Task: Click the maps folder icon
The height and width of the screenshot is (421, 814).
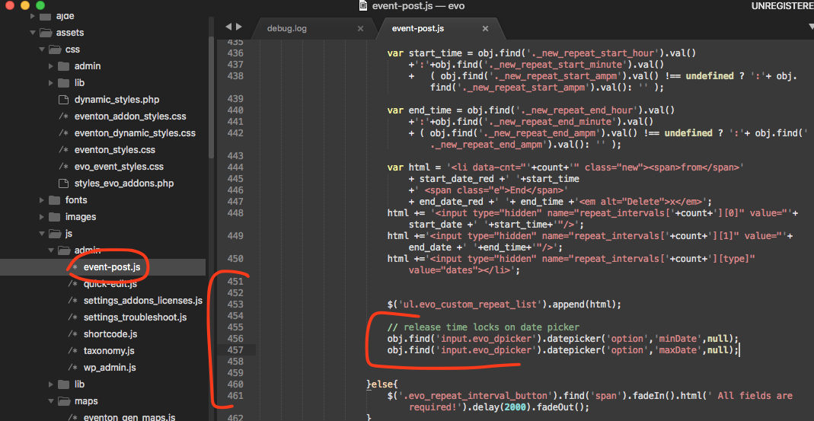Action: [65, 400]
